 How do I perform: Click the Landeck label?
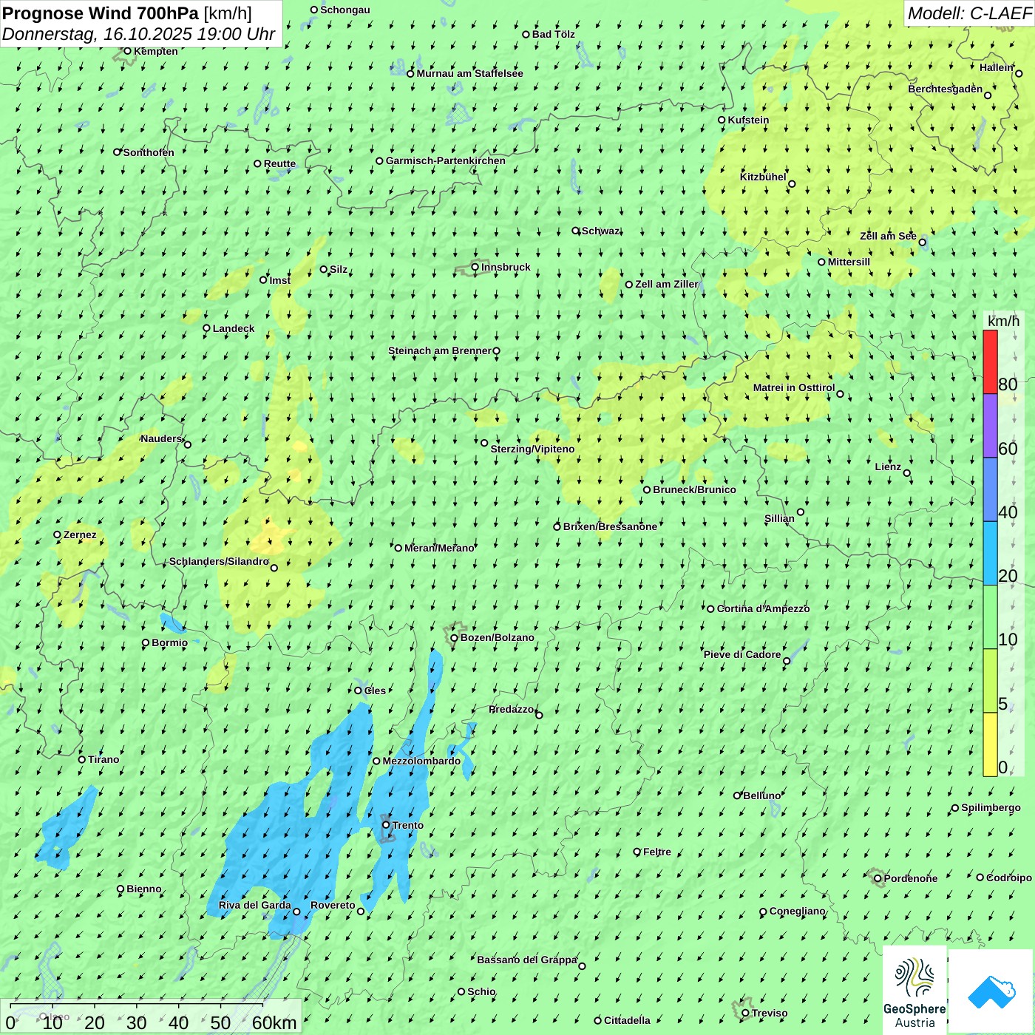tap(234, 328)
